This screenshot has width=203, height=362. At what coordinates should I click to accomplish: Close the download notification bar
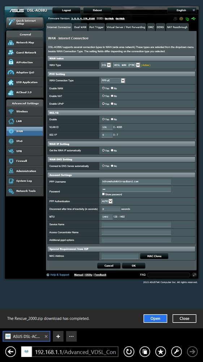tap(184, 319)
